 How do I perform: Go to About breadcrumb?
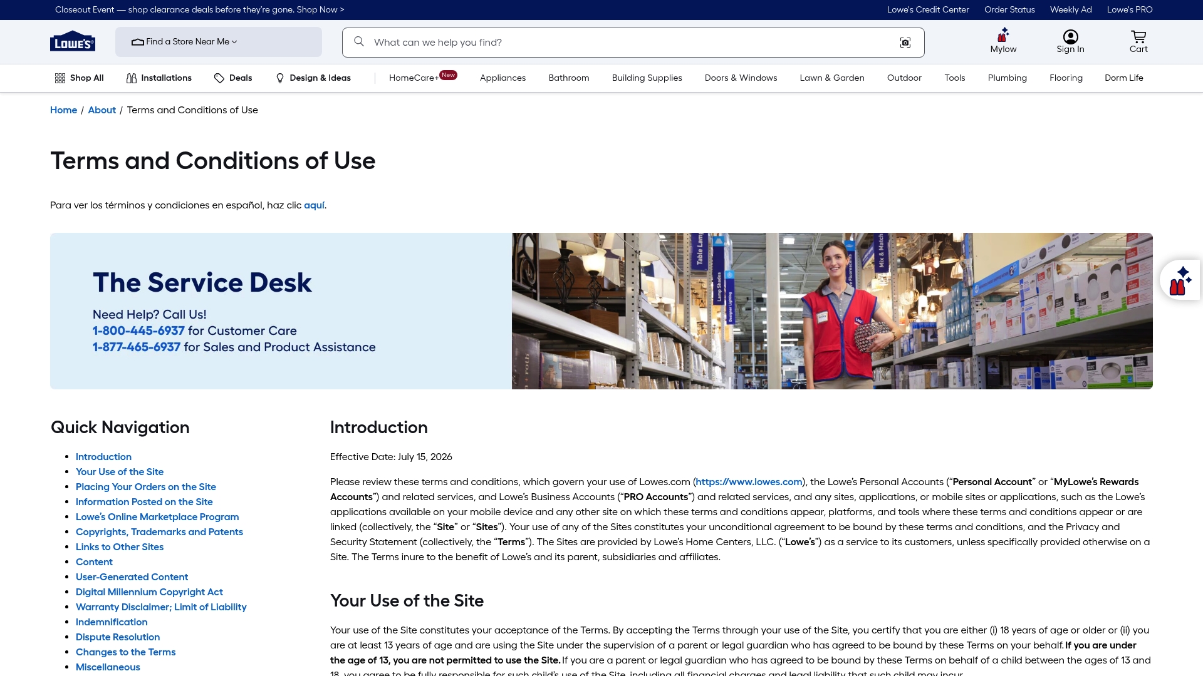point(102,110)
